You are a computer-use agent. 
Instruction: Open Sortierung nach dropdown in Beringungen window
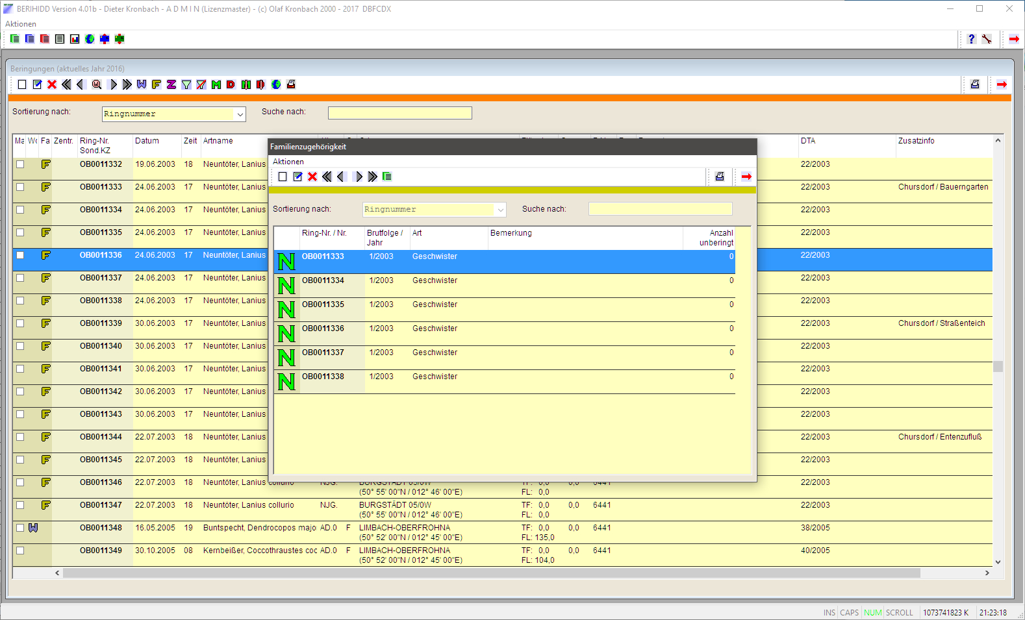click(x=240, y=114)
